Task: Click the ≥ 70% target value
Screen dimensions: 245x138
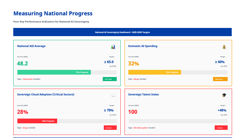Action: coord(109,110)
